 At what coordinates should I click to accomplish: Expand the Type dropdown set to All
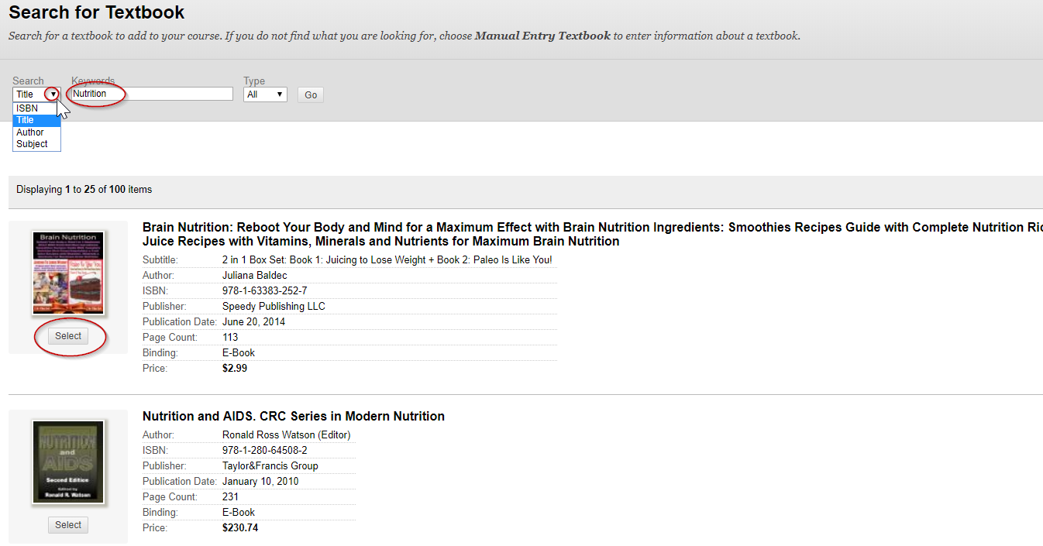265,94
